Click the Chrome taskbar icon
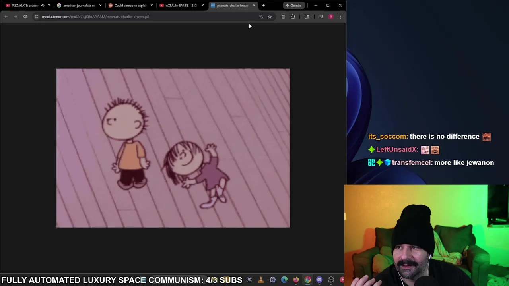This screenshot has width=509, height=286. click(x=308, y=280)
